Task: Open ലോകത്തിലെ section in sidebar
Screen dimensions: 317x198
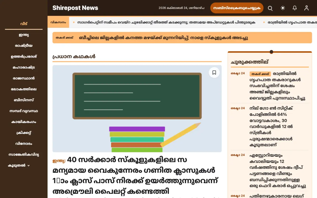Action: coord(24,89)
